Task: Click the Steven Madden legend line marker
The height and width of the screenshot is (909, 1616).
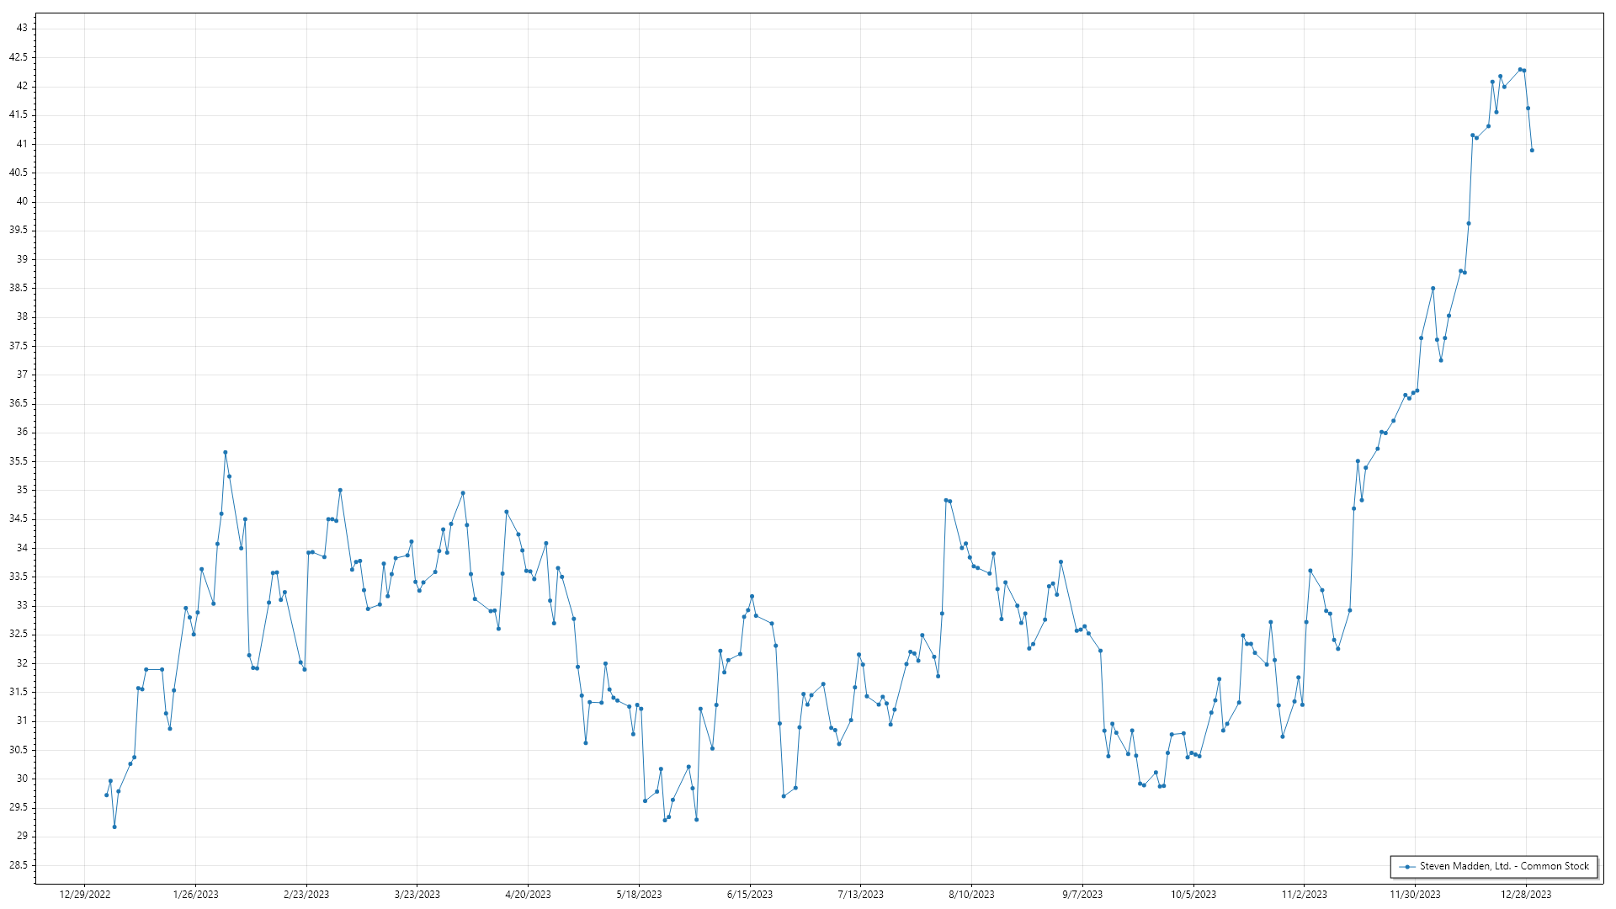Action: [x=1406, y=866]
